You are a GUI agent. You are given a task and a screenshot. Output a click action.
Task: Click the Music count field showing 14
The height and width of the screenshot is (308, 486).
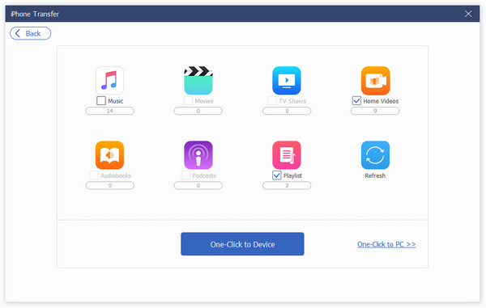pos(109,111)
